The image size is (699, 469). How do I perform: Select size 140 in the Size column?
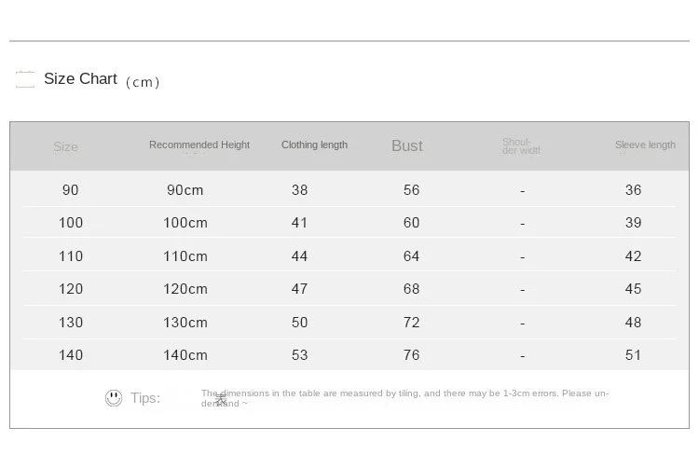click(x=71, y=355)
